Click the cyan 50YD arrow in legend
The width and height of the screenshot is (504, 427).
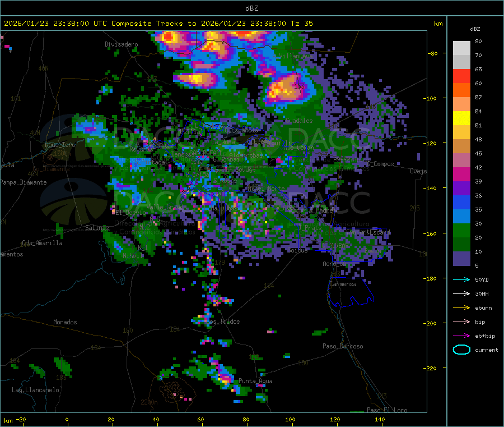461,279
